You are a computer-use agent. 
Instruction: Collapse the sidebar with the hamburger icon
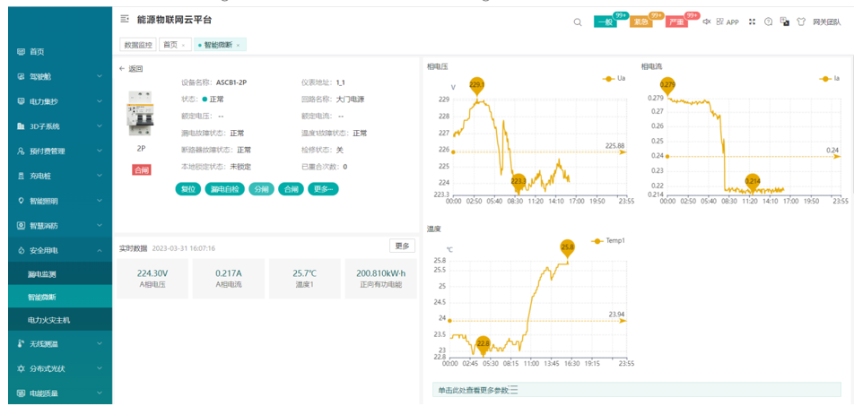pos(125,20)
